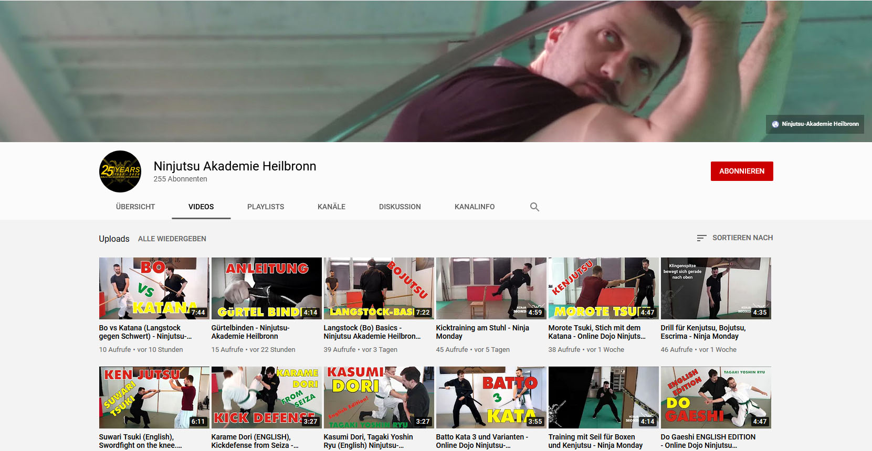View the Kanalinfo tab
This screenshot has height=451, width=872.
[475, 207]
